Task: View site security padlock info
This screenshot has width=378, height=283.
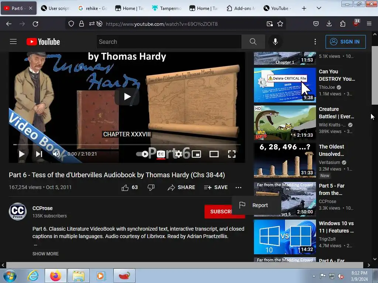Action: [x=82, y=24]
